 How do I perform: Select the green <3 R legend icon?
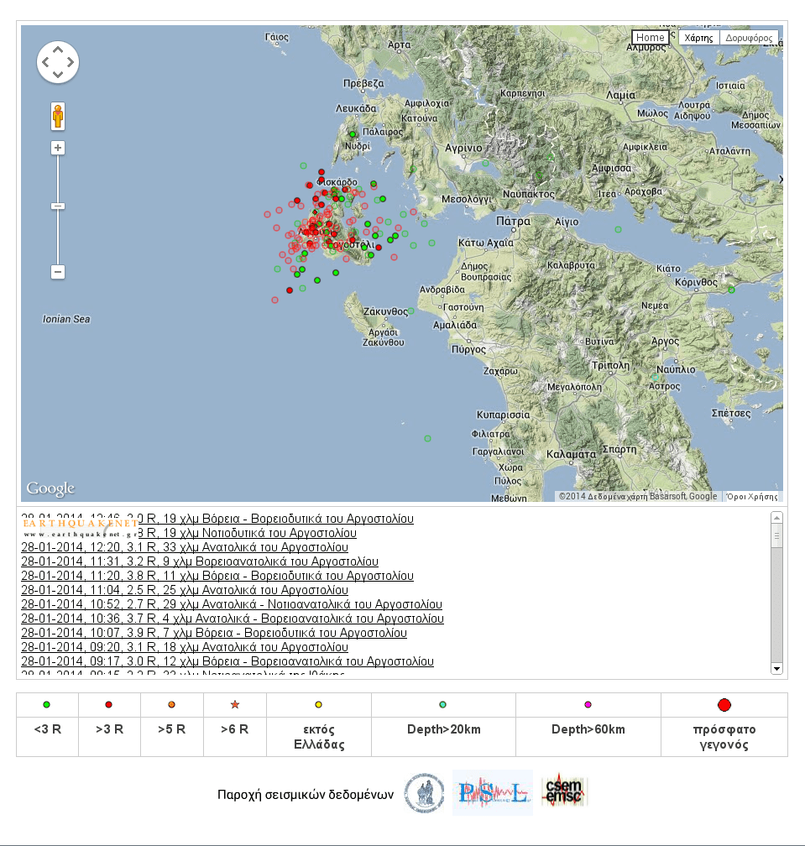pyautogui.click(x=46, y=704)
